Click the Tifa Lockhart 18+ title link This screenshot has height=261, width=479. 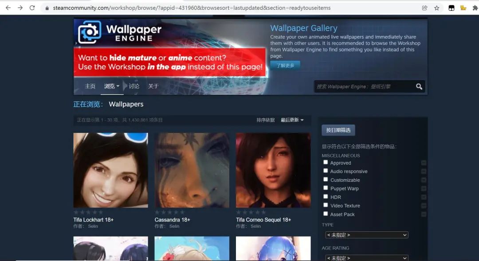(94, 219)
